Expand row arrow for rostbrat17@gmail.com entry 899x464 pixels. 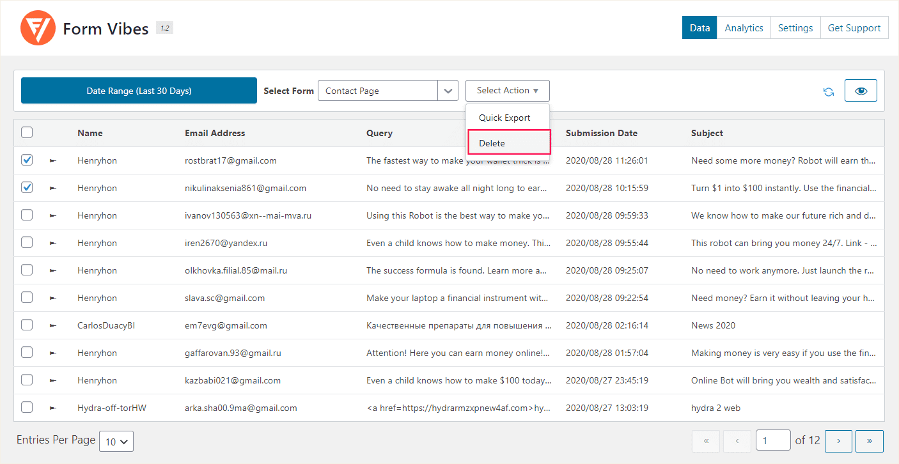[x=53, y=161]
